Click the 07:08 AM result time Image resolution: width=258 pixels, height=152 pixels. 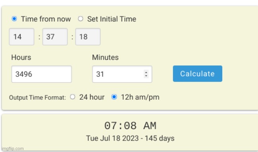click(130, 126)
